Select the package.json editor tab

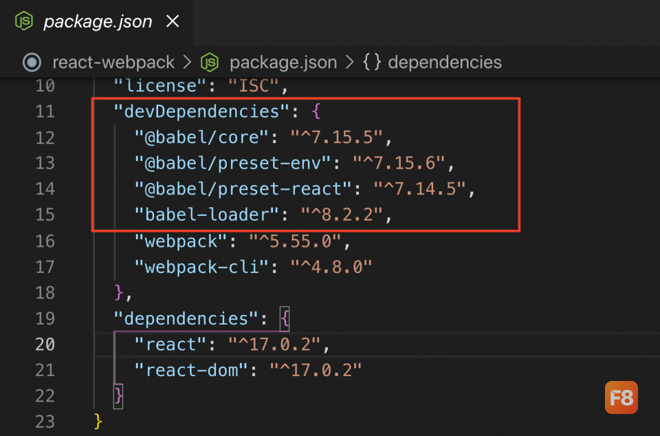click(x=96, y=22)
